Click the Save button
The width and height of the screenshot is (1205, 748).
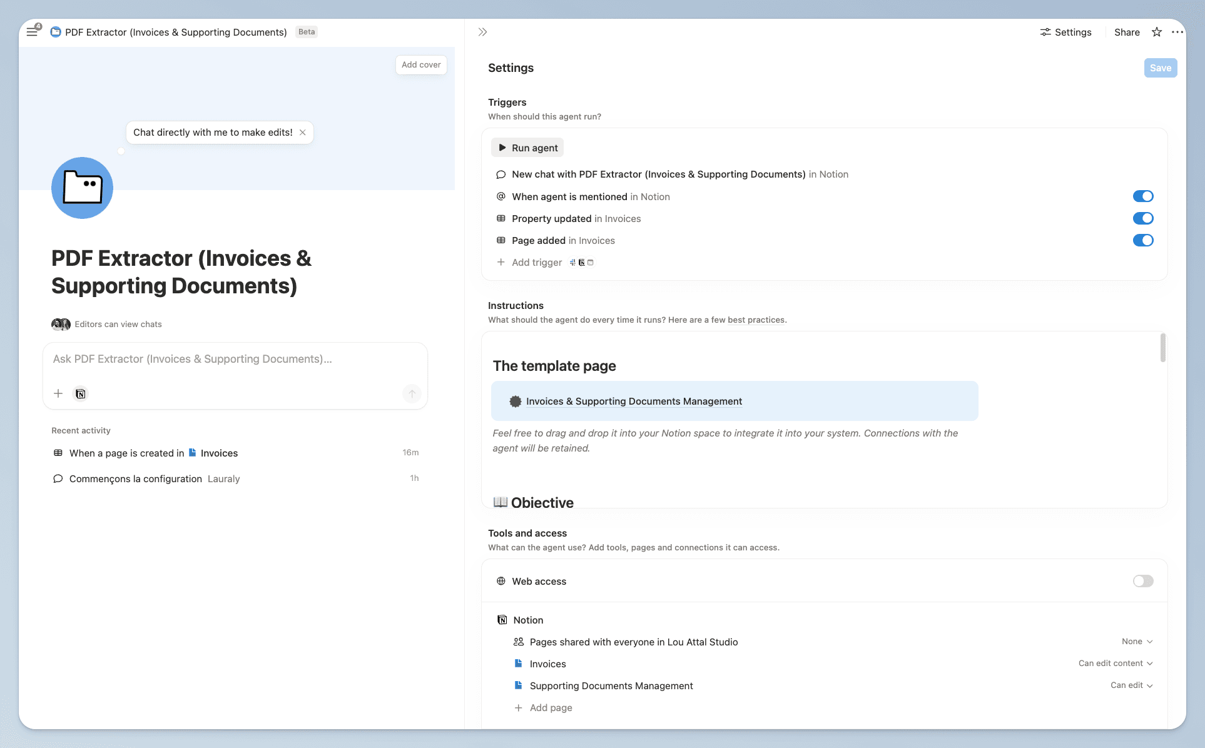(x=1161, y=68)
